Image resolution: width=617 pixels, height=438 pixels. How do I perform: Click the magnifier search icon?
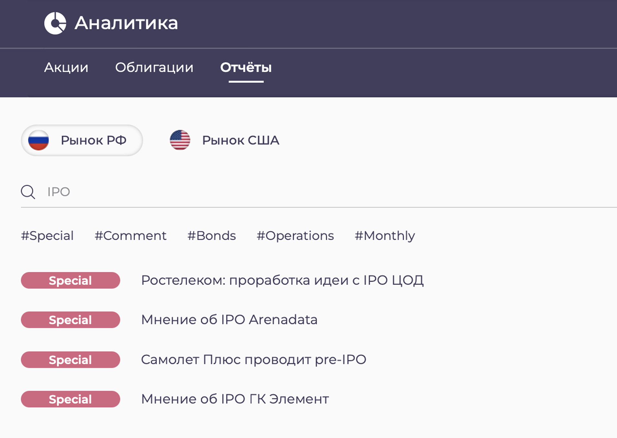pyautogui.click(x=28, y=192)
